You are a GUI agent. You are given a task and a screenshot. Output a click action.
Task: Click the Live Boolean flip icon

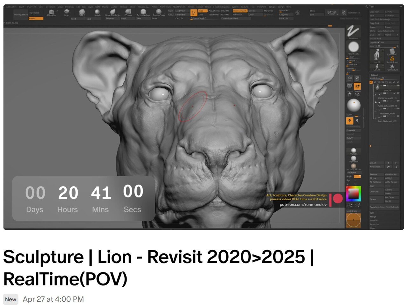[344, 13]
